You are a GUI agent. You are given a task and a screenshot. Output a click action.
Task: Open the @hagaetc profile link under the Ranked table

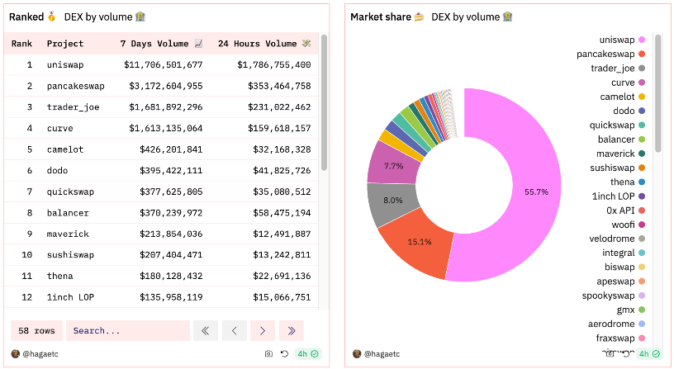pos(40,354)
